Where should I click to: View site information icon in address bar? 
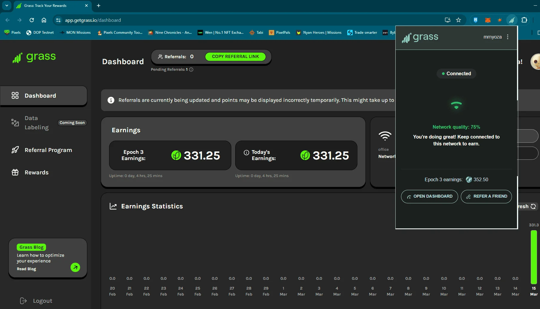point(58,20)
